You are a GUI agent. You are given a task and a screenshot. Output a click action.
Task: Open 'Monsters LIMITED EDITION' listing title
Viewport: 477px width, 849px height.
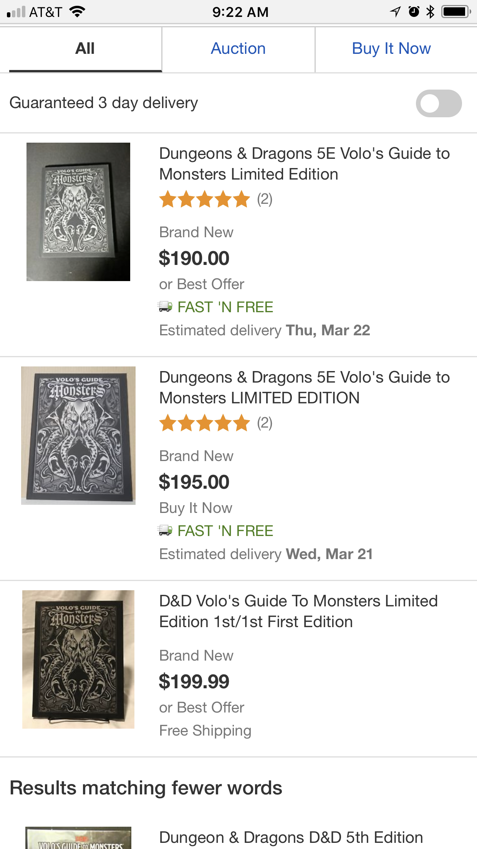click(304, 388)
